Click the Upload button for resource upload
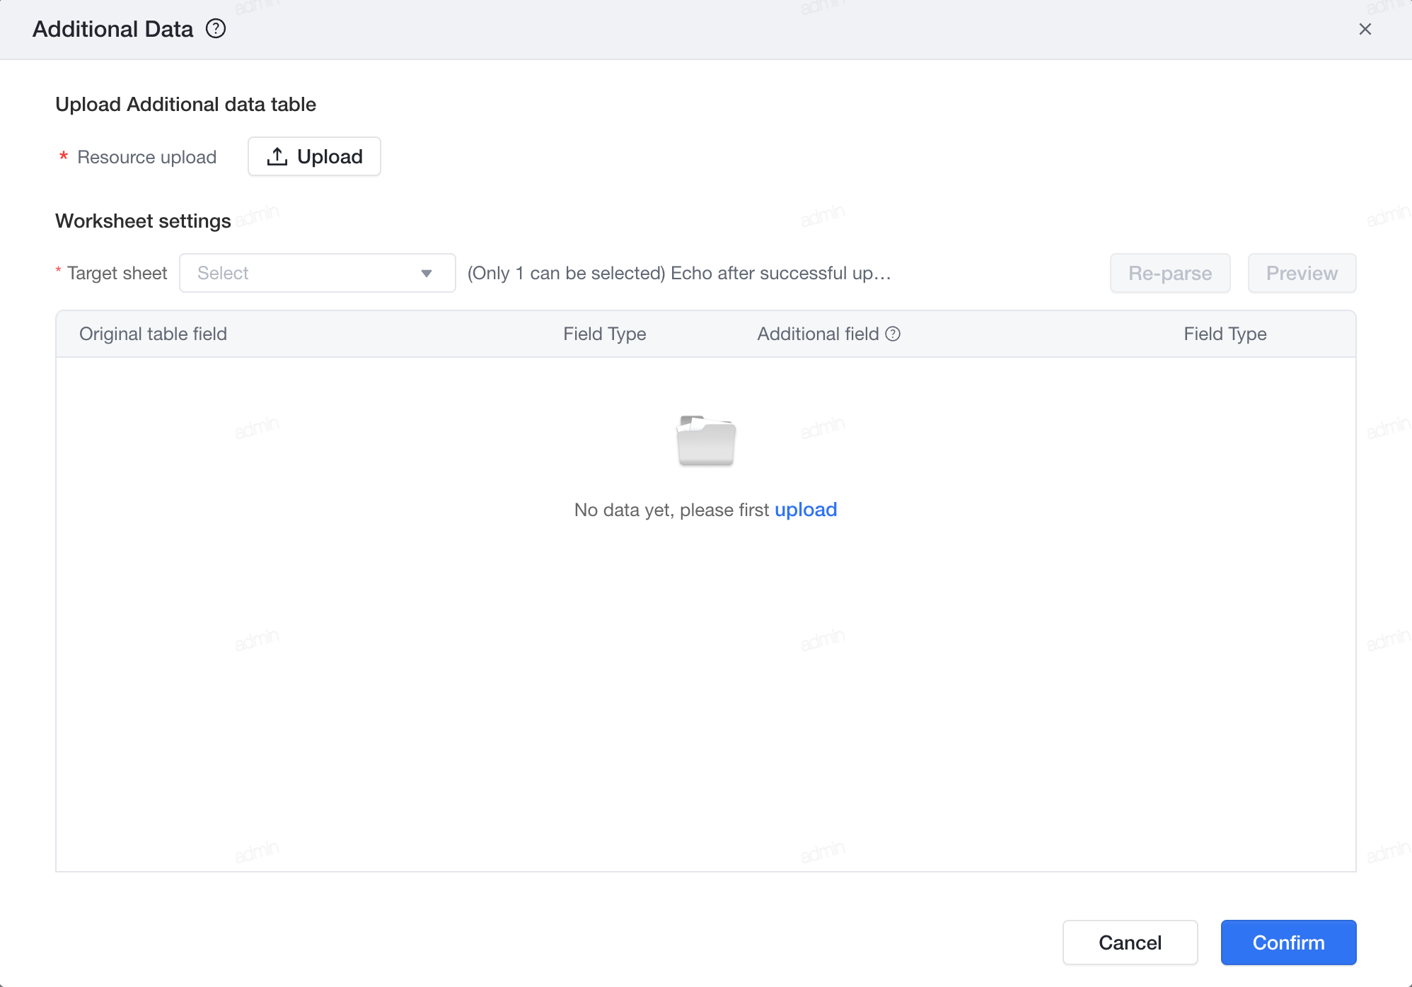The image size is (1412, 987). pos(314,156)
